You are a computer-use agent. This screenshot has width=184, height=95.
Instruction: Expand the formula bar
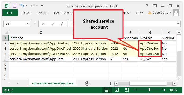coord(178,24)
